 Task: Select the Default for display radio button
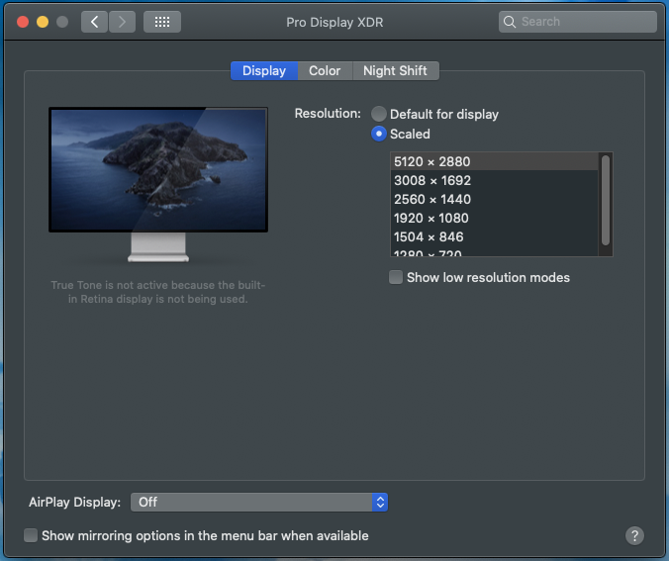378,114
